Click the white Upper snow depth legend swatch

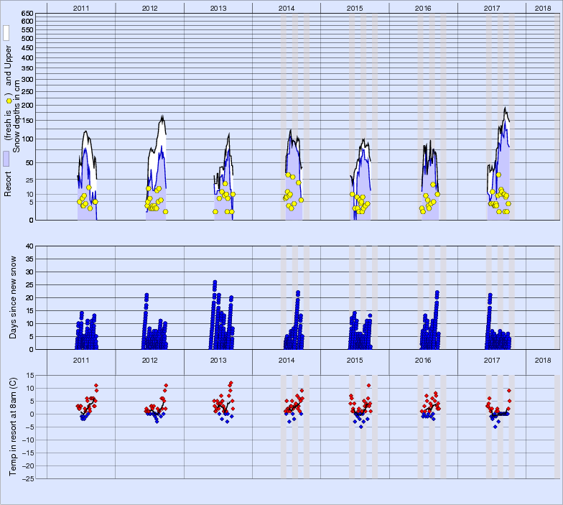pyautogui.click(x=6, y=33)
